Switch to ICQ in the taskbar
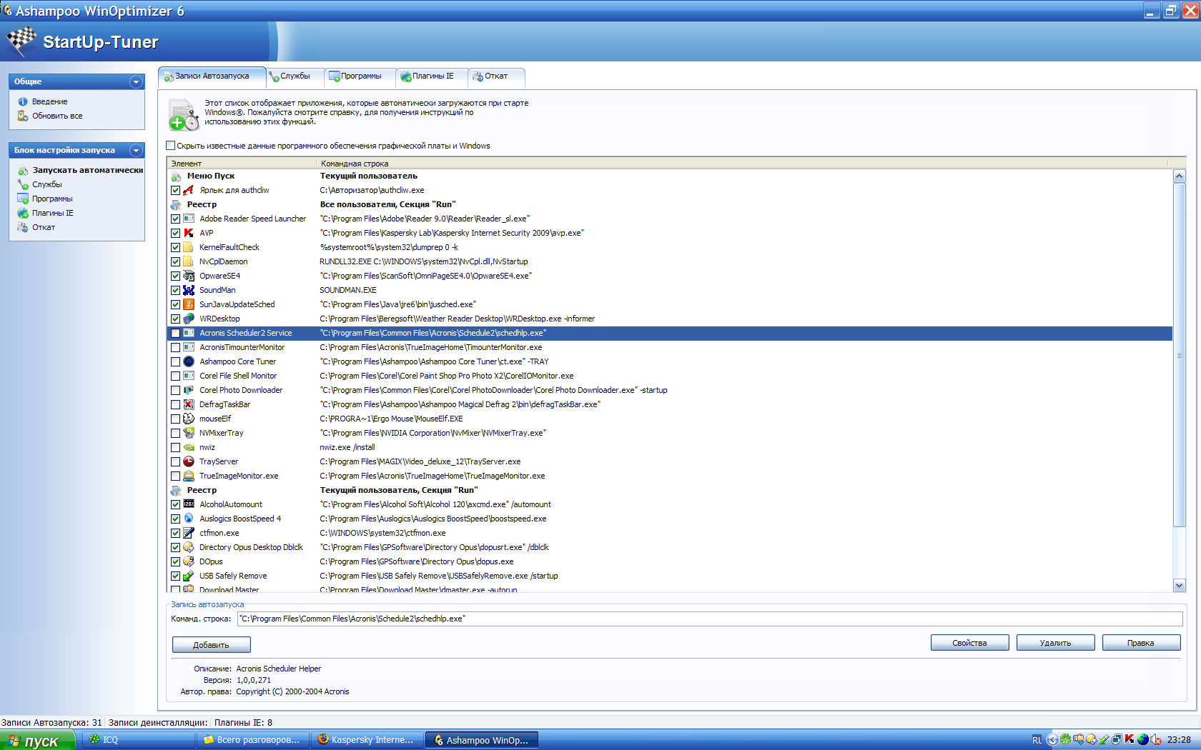Viewport: 1201px width, 750px height. (x=139, y=740)
